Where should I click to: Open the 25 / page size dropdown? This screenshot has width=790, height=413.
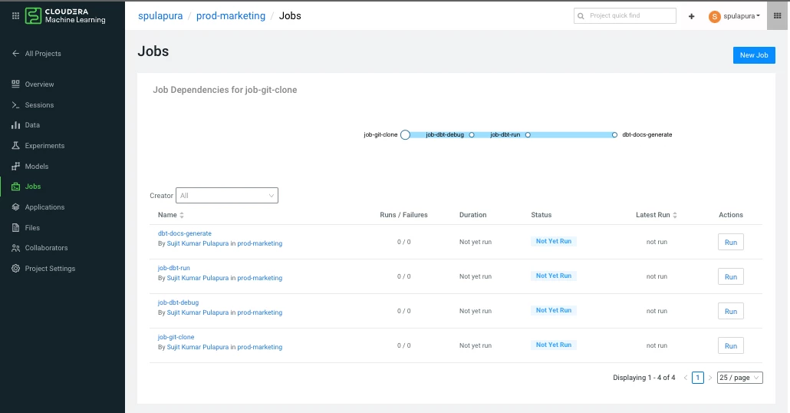coord(739,378)
